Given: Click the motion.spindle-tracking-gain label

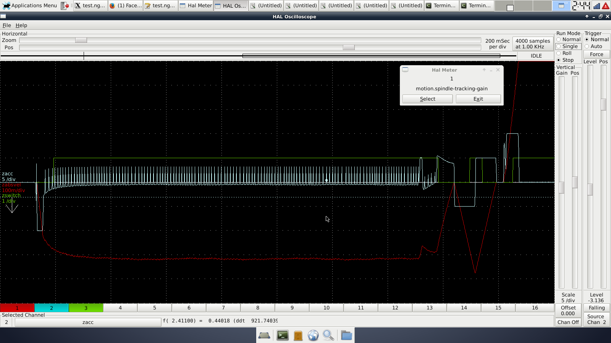Looking at the screenshot, I should (451, 88).
